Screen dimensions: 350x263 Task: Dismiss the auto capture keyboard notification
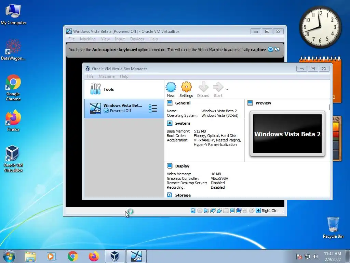click(x=270, y=49)
